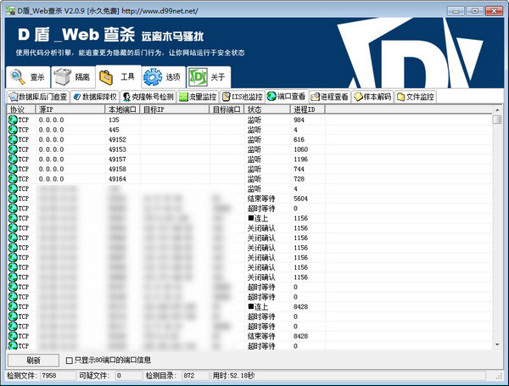Image resolution: width=509 pixels, height=386 pixels.
Task: Open 样本解码 sample decoder
Action: pos(372,97)
